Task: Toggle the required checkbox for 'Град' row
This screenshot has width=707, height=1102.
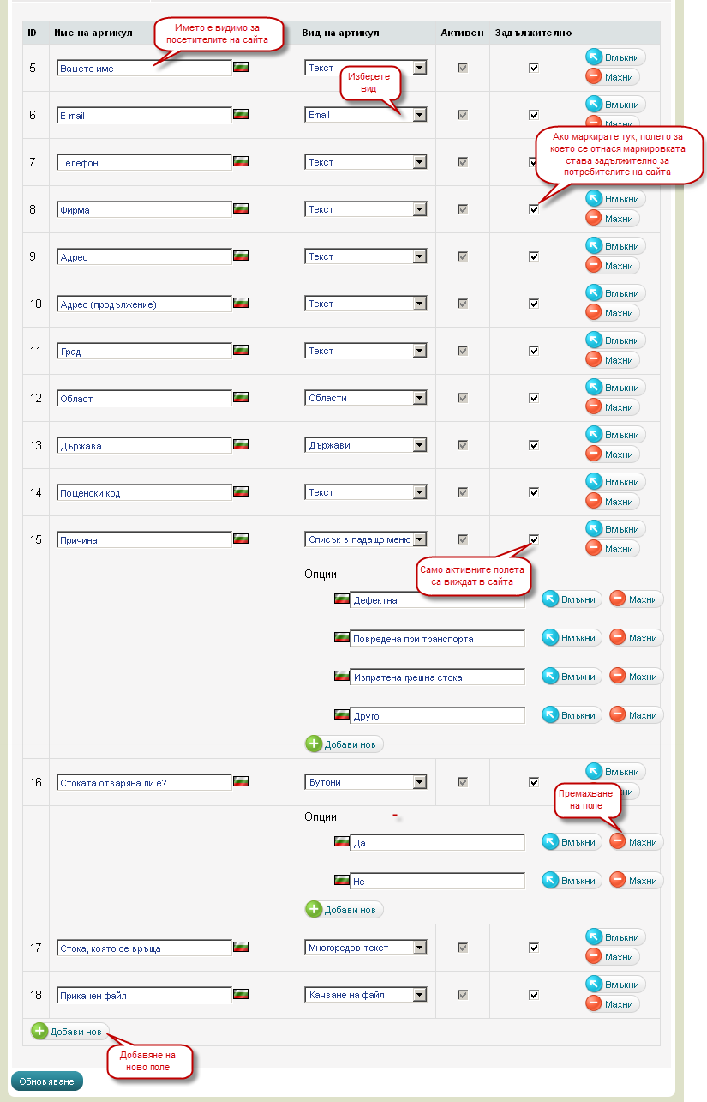Action: 534,351
